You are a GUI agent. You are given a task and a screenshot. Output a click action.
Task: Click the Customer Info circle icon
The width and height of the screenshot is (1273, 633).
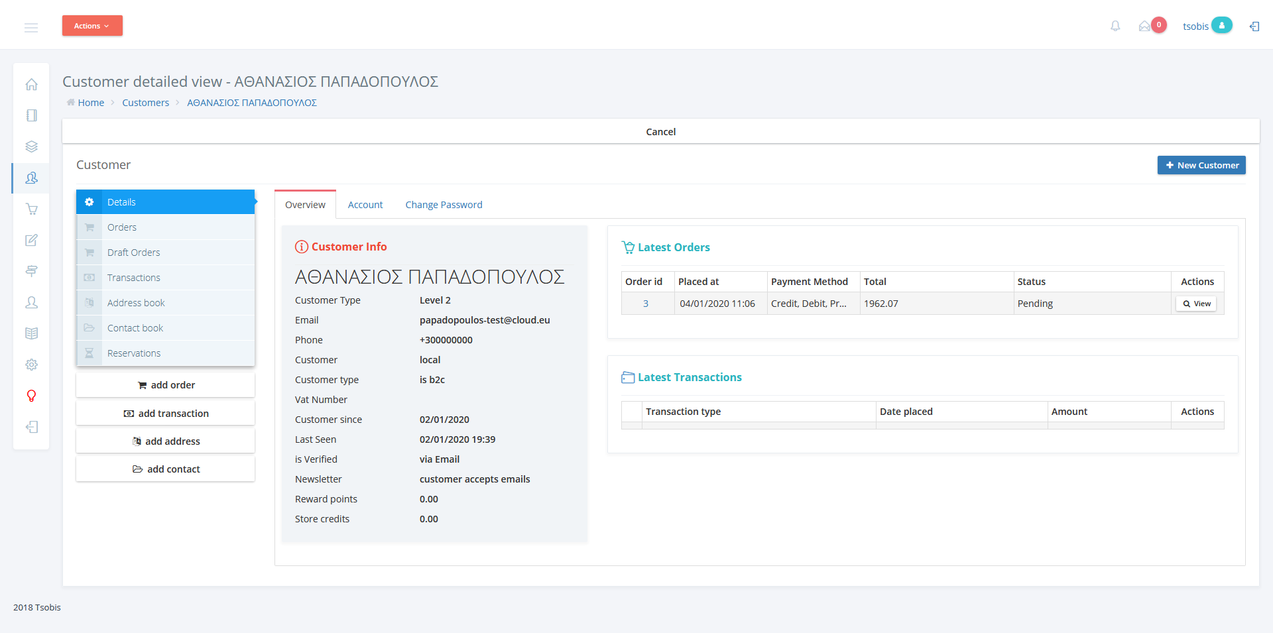[x=302, y=247]
